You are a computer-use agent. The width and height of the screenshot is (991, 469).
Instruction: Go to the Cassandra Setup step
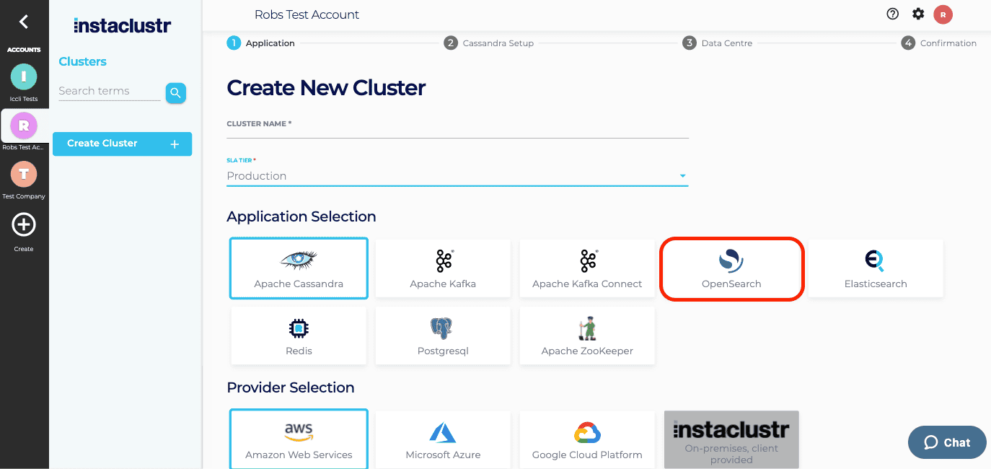[x=490, y=43]
